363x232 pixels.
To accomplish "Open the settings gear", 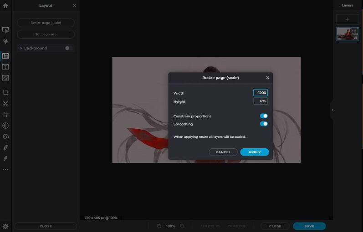I will [x=5, y=226].
